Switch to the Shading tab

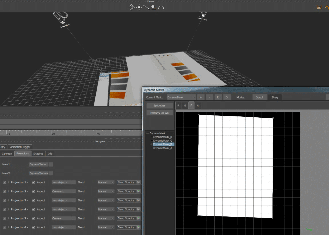tap(38, 154)
